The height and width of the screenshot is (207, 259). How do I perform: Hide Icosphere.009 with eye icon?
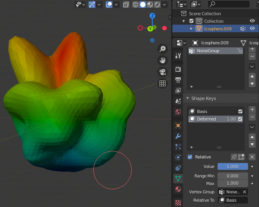252,28
